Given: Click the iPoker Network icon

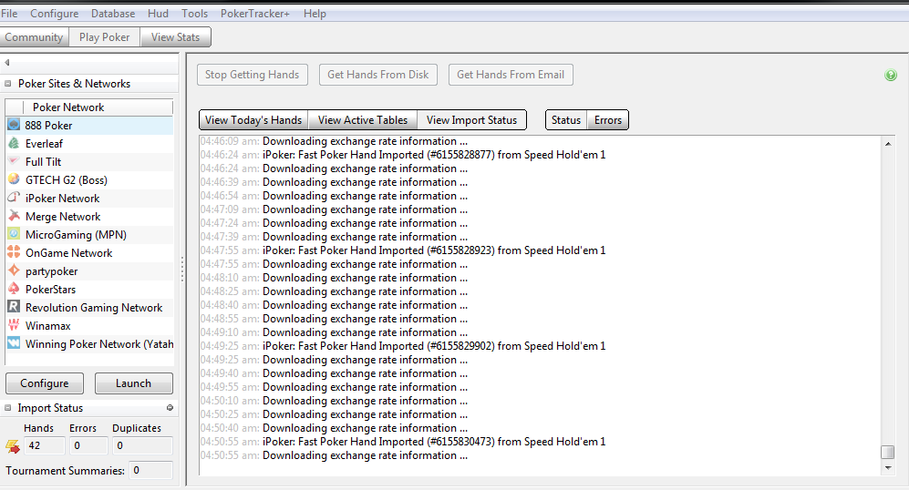Looking at the screenshot, I should (14, 198).
